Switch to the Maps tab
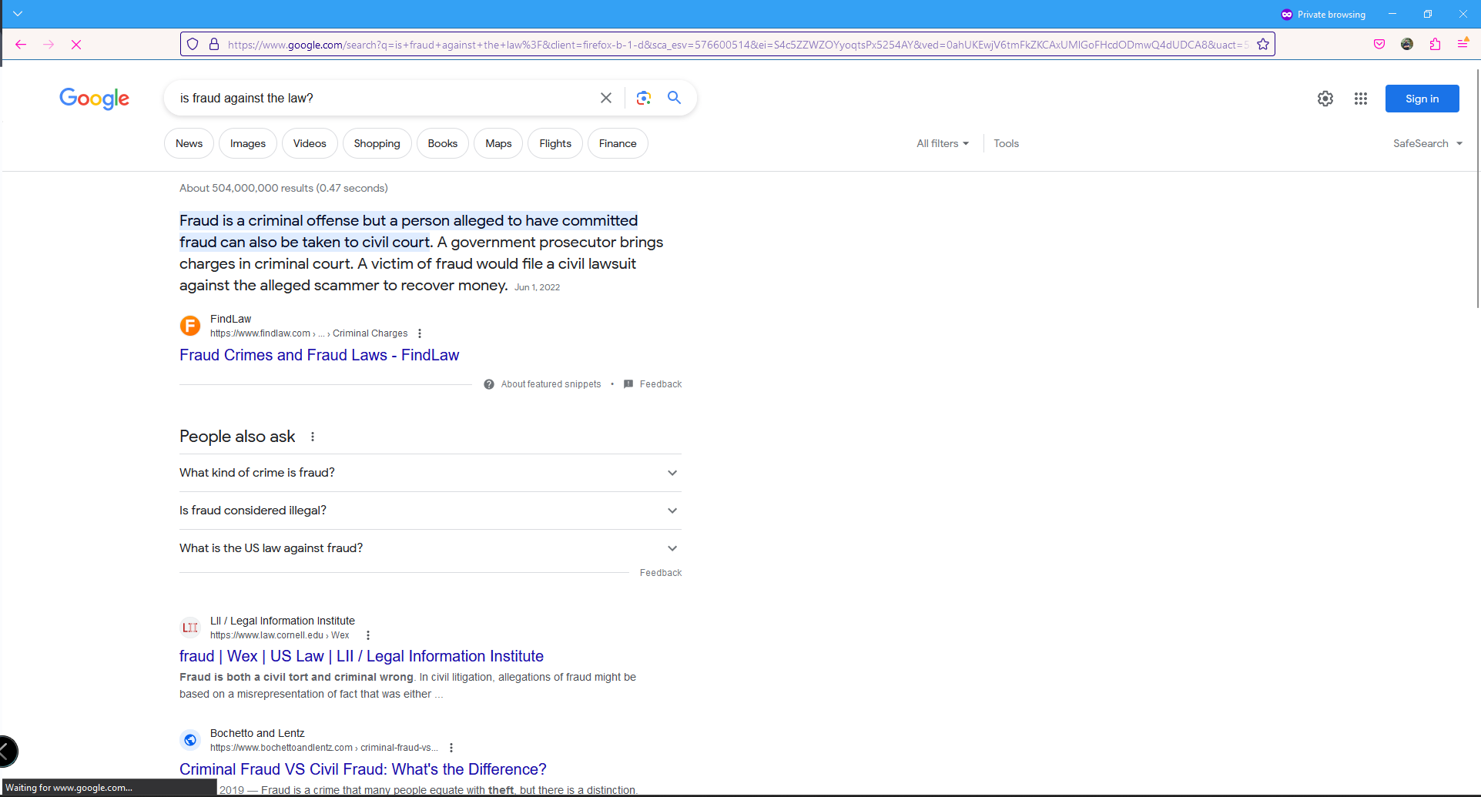Screen dimensions: 1481x797 tap(498, 143)
